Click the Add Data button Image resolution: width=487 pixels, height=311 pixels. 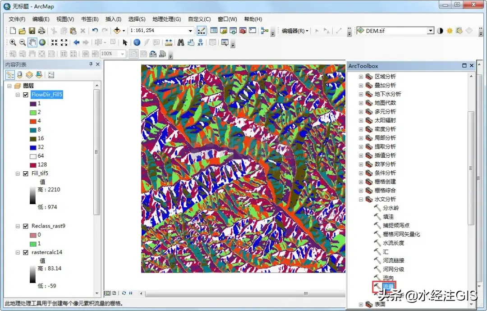tap(117, 31)
